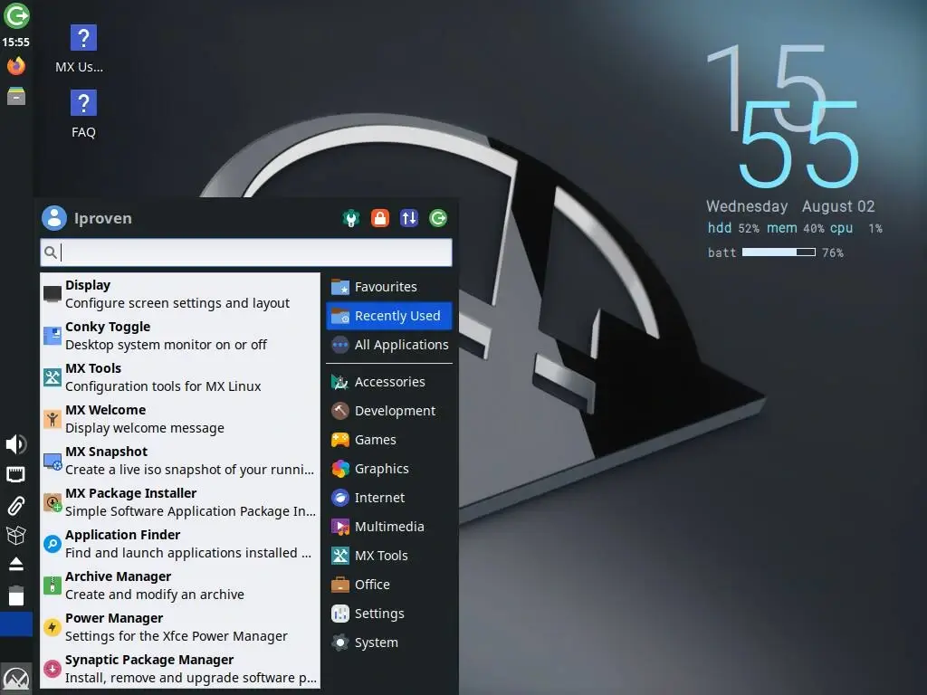Image resolution: width=927 pixels, height=695 pixels.
Task: Click the battery status panel icon
Action: (x=16, y=595)
